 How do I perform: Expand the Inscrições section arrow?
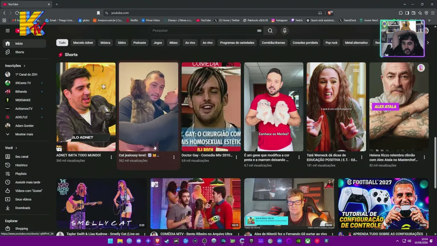[24, 66]
